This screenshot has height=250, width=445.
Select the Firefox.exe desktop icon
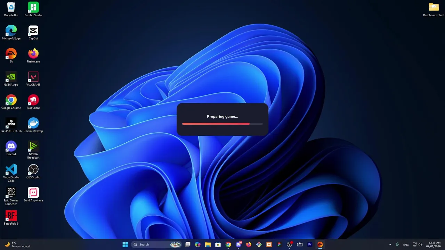[x=33, y=56]
